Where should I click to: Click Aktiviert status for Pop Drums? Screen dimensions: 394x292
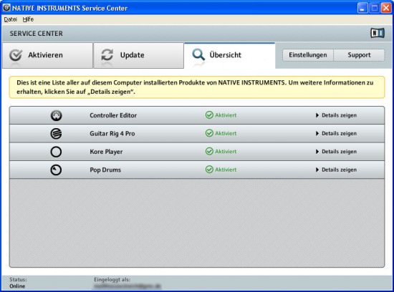(226, 170)
